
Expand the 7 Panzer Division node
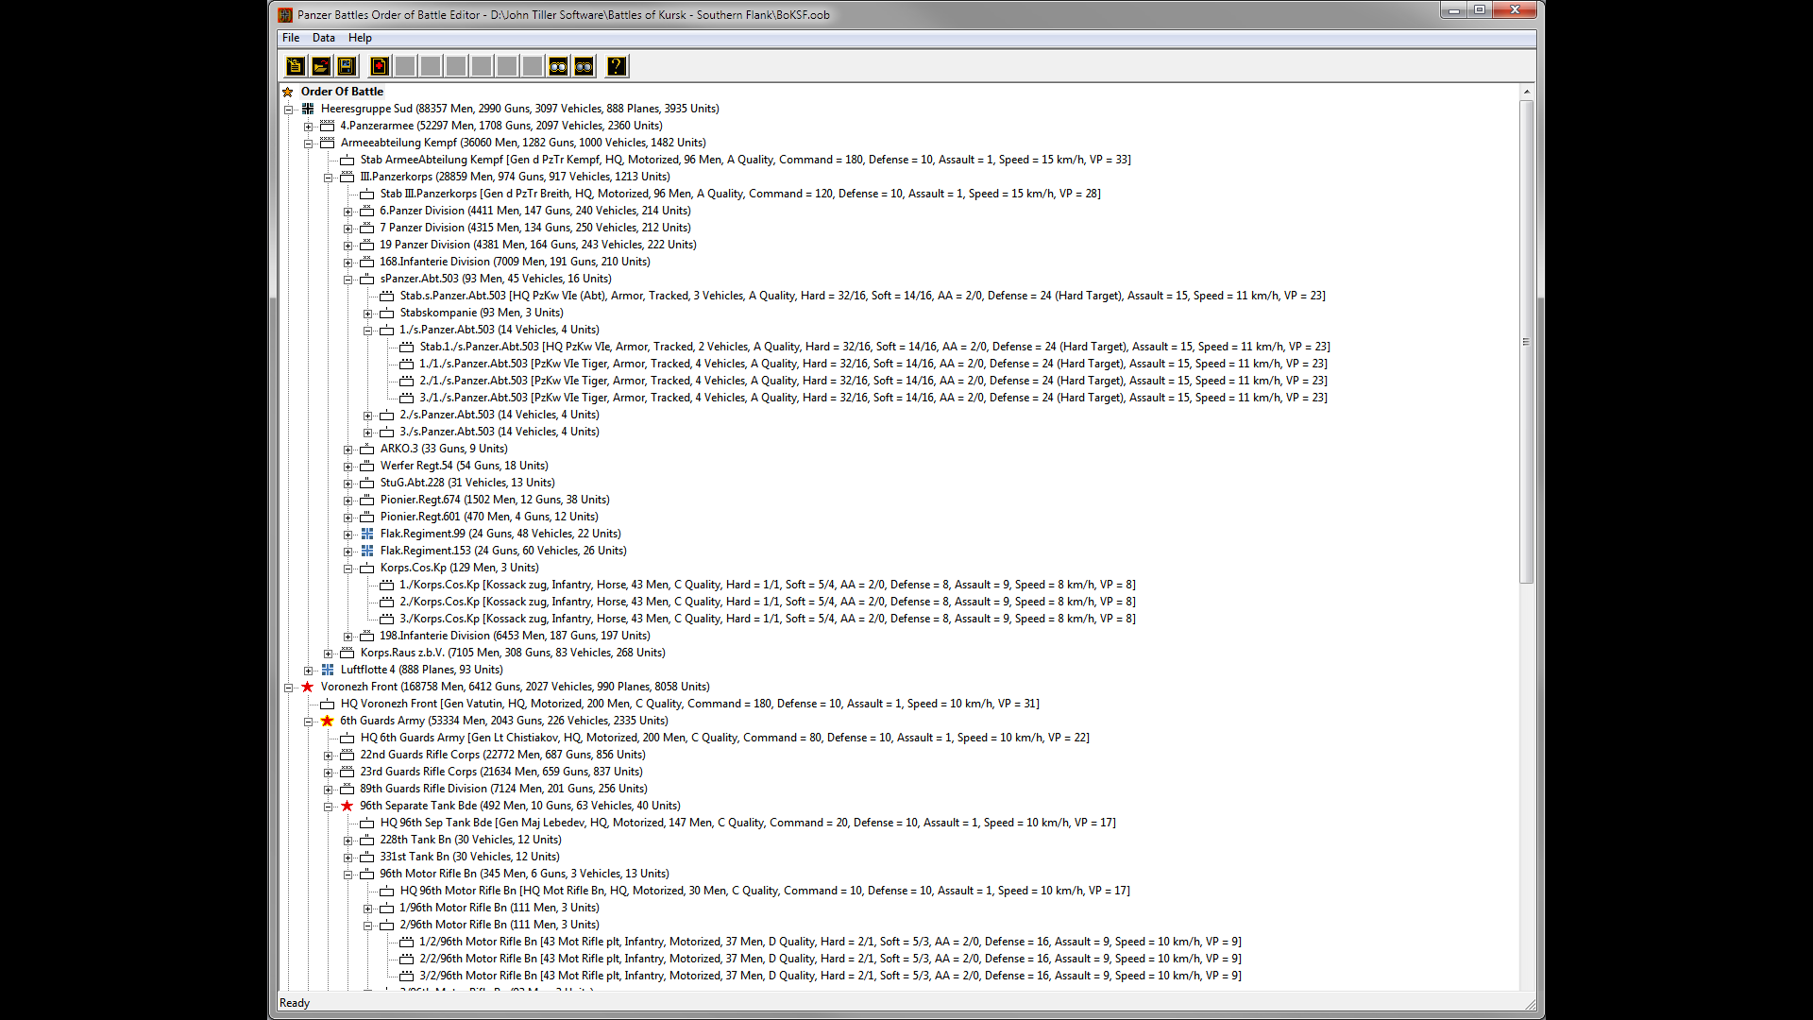[348, 229]
